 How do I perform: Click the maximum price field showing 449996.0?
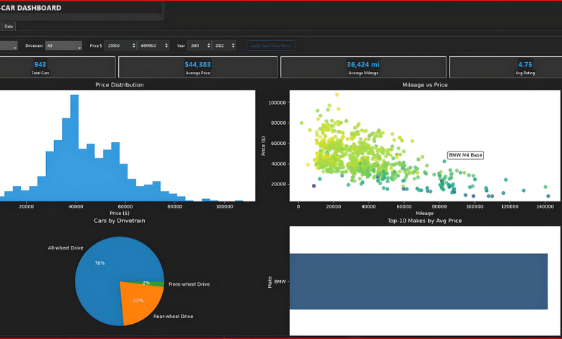153,45
